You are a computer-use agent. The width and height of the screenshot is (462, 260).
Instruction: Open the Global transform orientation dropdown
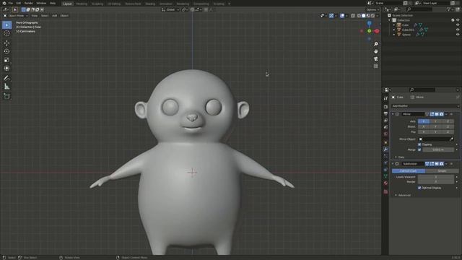tap(170, 9)
